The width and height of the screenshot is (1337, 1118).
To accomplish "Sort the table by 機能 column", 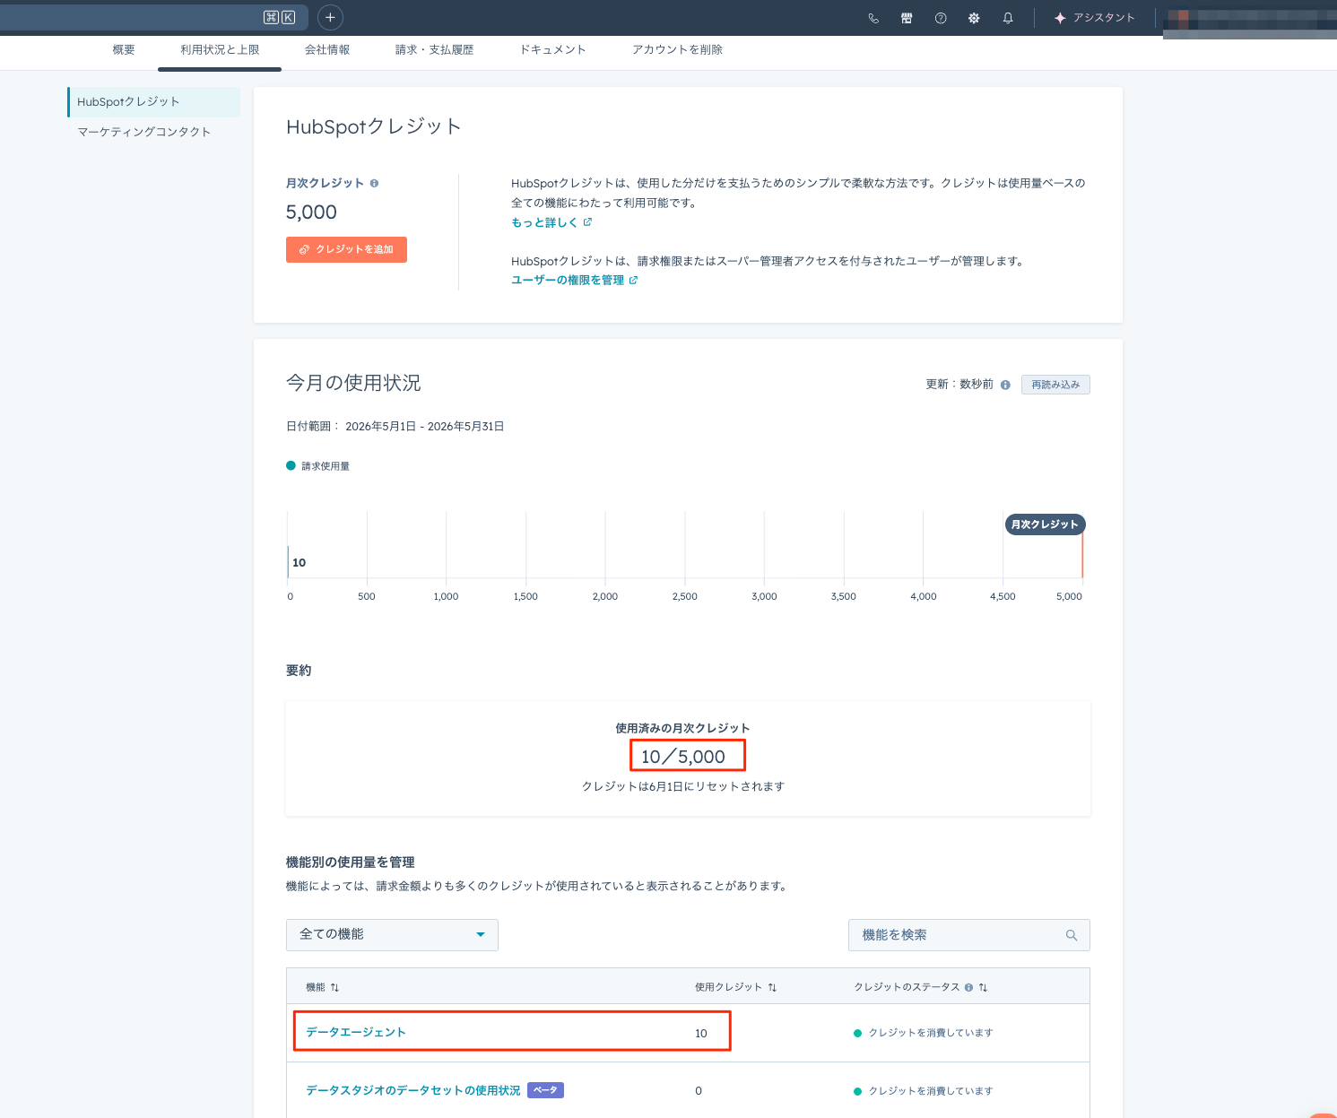I will tap(334, 987).
